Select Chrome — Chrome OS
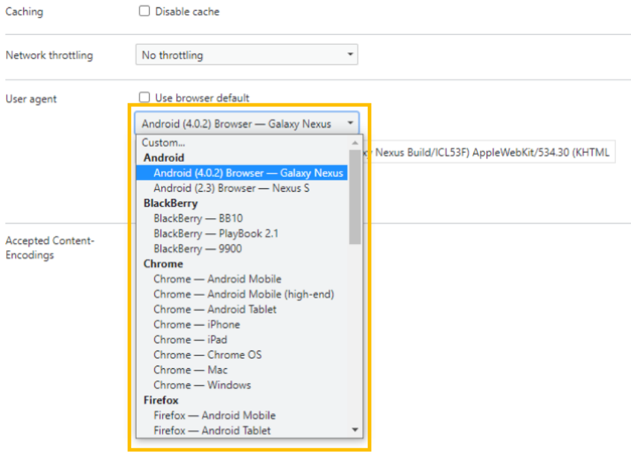 (207, 355)
